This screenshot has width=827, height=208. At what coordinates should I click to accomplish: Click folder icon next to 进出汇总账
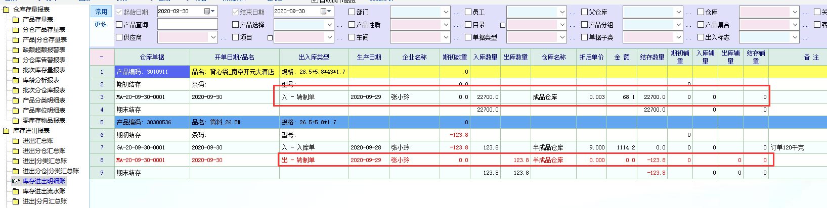coord(16,141)
